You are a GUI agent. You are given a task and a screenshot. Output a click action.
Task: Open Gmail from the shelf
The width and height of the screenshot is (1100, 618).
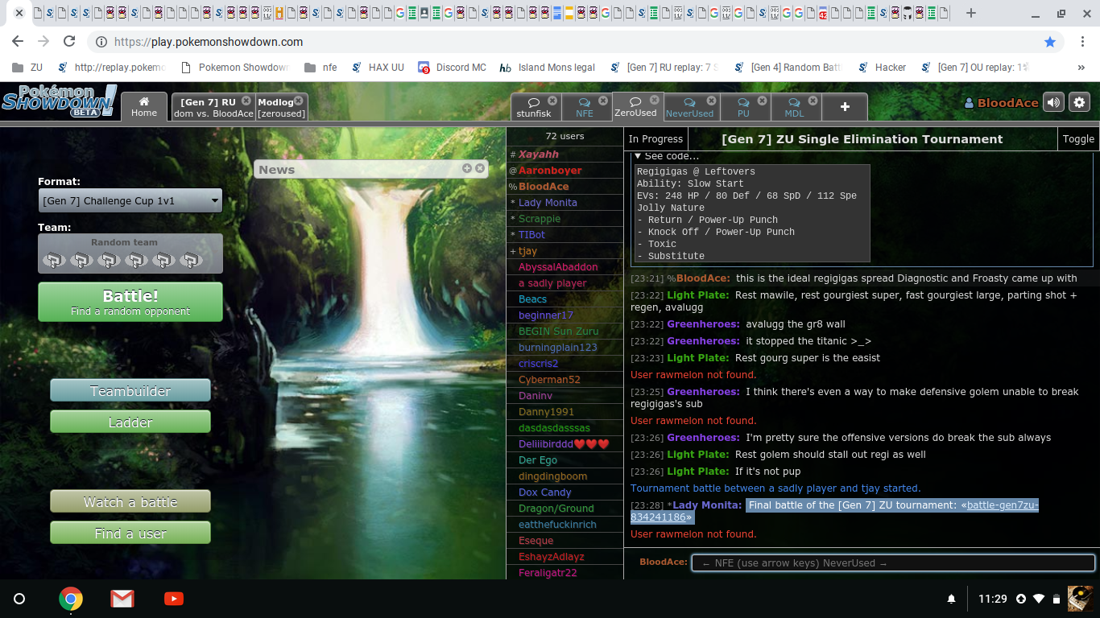[x=122, y=599]
